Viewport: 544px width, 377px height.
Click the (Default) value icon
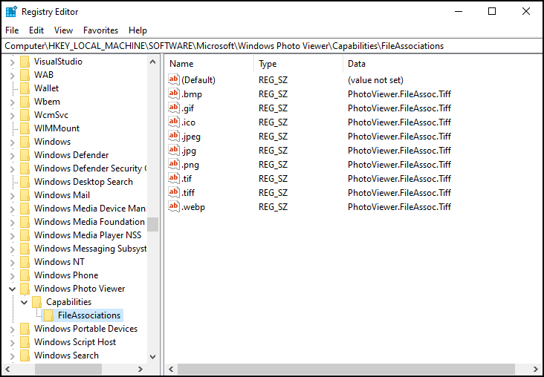(175, 80)
